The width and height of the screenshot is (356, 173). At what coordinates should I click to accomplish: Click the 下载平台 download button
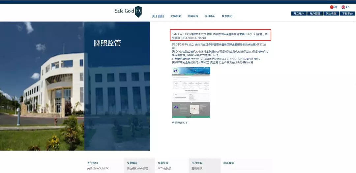pos(347,14)
